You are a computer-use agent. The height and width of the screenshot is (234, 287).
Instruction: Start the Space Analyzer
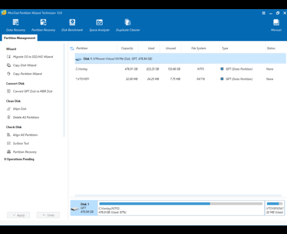click(99, 25)
